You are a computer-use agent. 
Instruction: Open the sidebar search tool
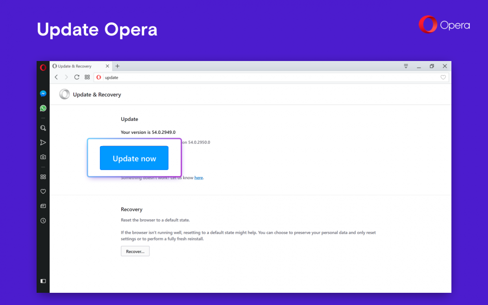(43, 128)
